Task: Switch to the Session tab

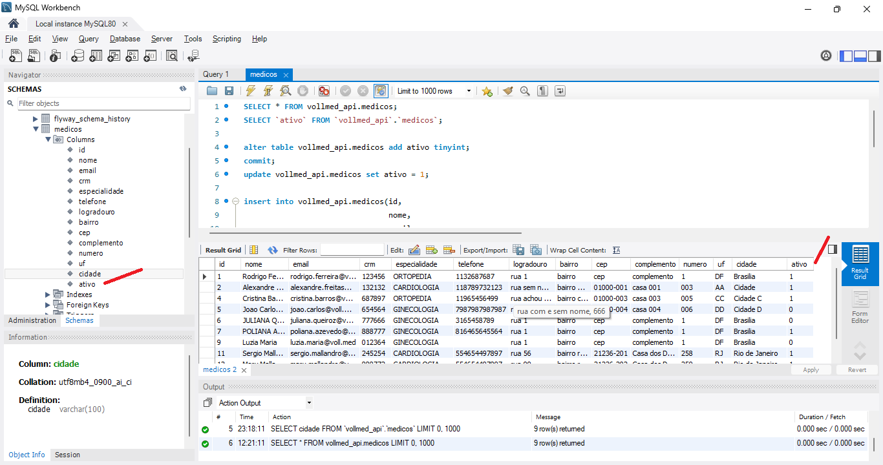Action: pyautogui.click(x=67, y=455)
